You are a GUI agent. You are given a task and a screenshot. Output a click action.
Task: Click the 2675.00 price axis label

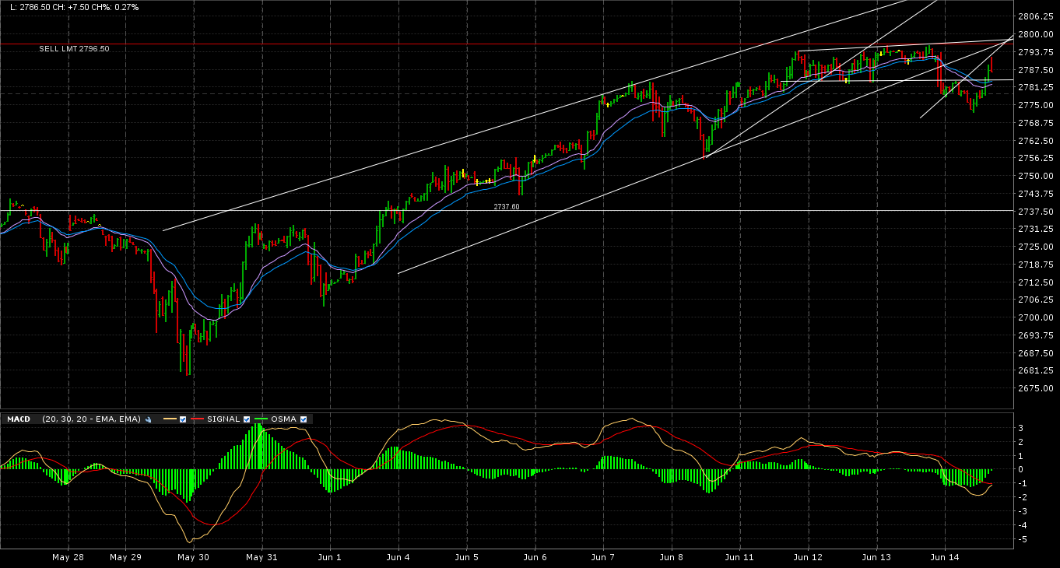coord(1035,388)
